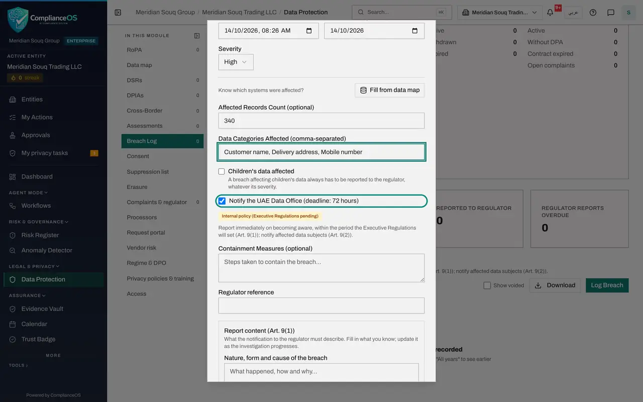The width and height of the screenshot is (643, 402).
Task: Open notifications bell
Action: point(550,12)
